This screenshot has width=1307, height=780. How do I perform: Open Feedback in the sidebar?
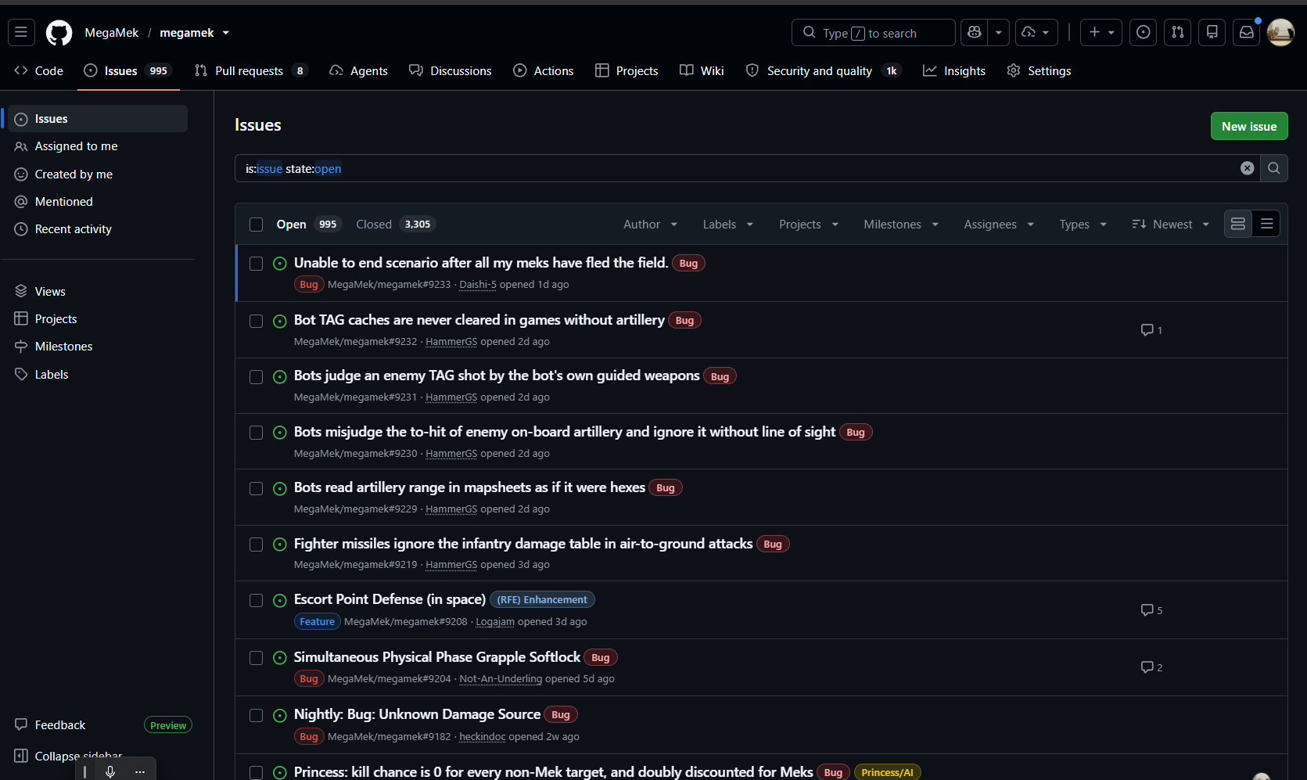(60, 725)
